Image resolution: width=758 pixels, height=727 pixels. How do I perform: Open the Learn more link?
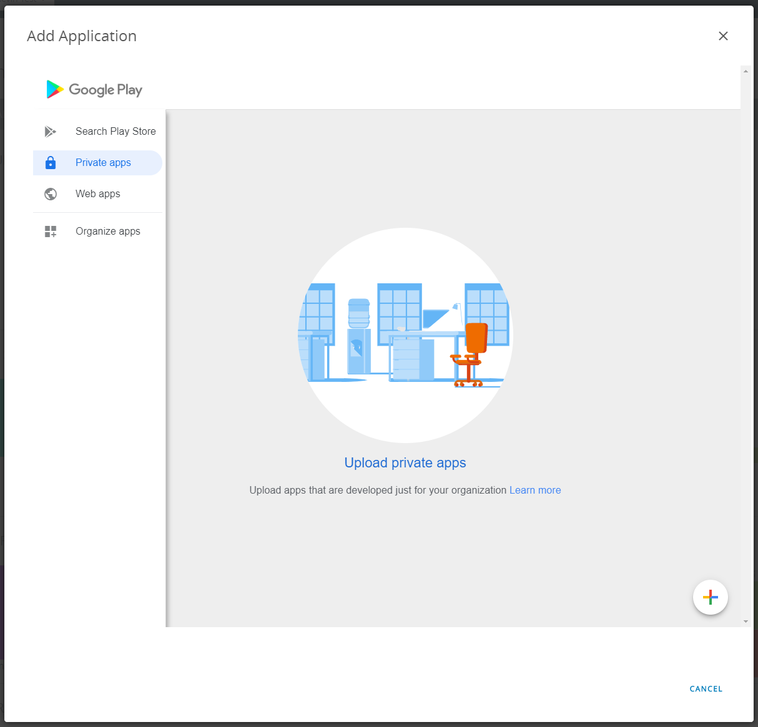pyautogui.click(x=535, y=490)
